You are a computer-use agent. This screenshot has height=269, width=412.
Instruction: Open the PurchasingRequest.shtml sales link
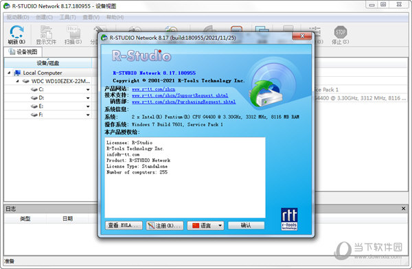point(183,102)
